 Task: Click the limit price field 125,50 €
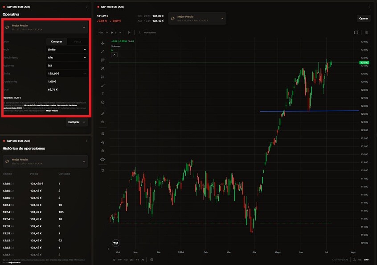(x=65, y=74)
